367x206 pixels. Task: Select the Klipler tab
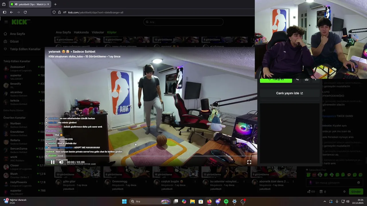click(x=112, y=32)
